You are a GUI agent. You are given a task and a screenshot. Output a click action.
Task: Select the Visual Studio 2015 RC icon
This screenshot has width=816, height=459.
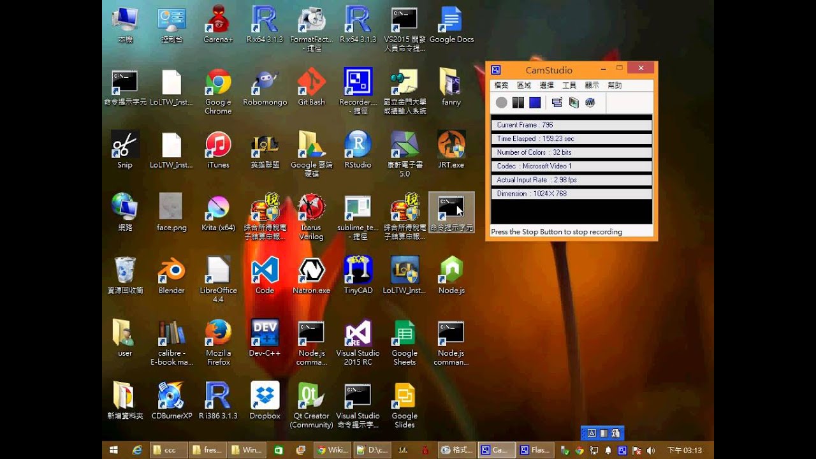coord(358,342)
